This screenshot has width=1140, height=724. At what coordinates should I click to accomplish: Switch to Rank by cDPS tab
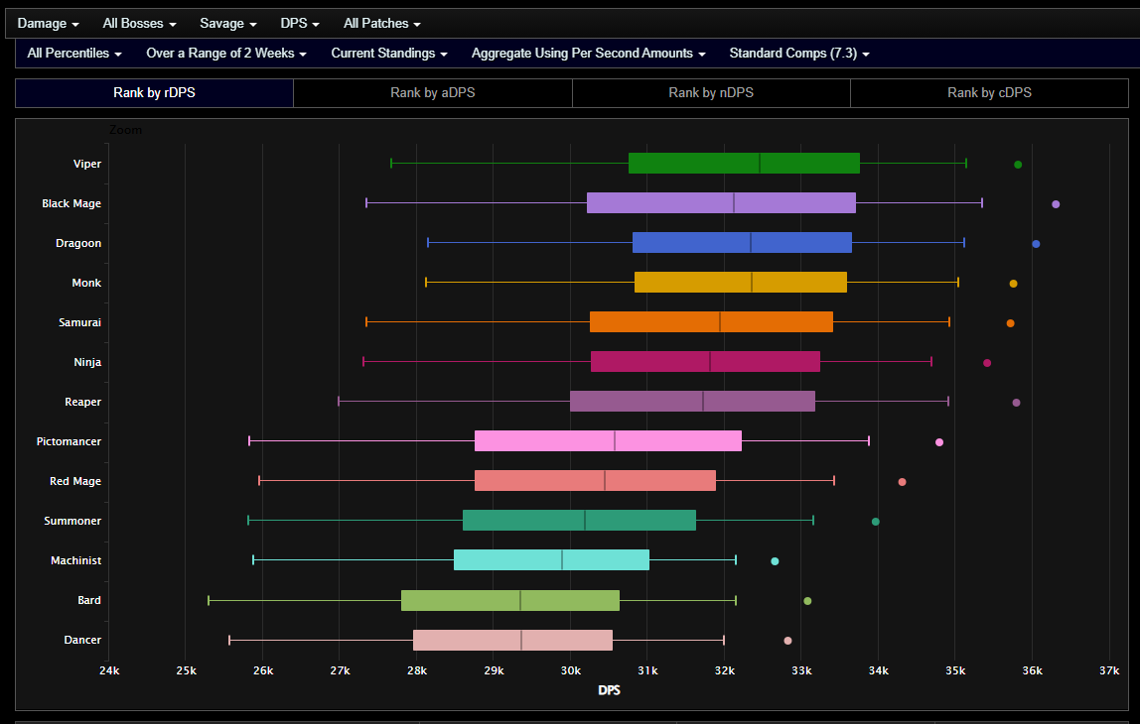[989, 93]
